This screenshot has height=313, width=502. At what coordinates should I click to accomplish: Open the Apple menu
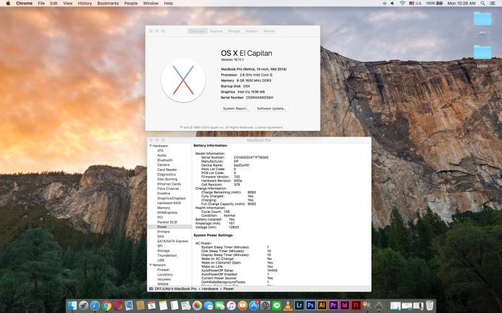tap(8, 3)
